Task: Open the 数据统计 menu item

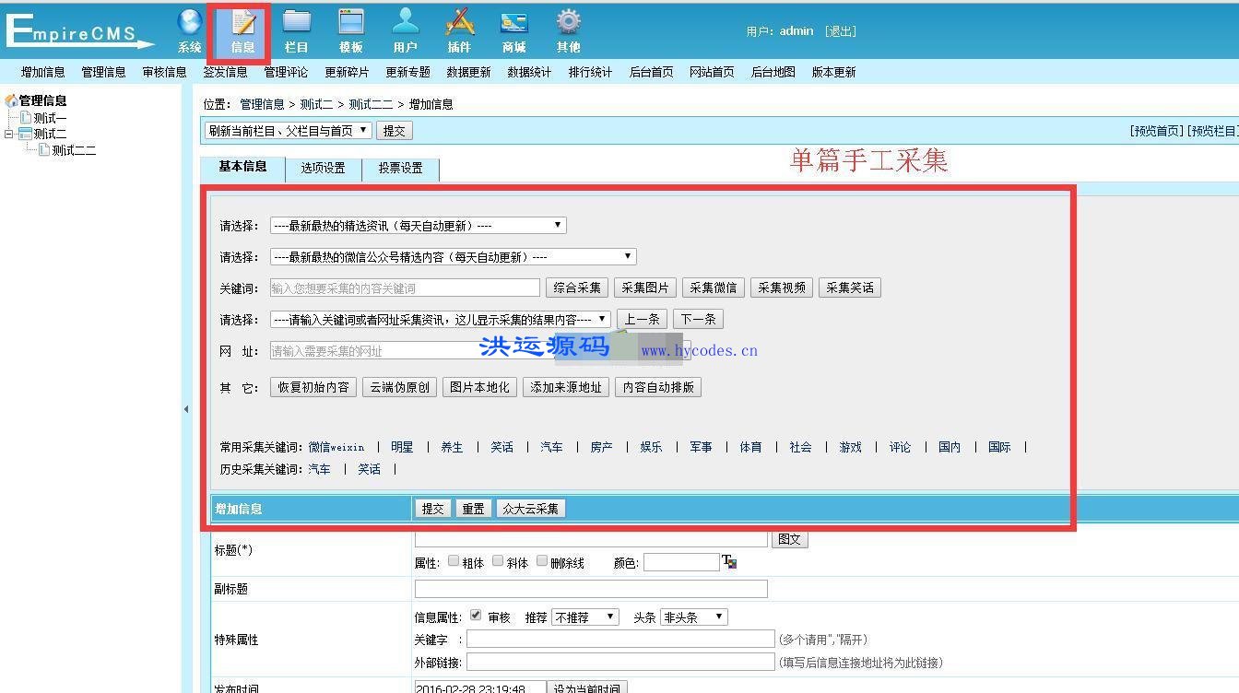Action: click(x=529, y=72)
